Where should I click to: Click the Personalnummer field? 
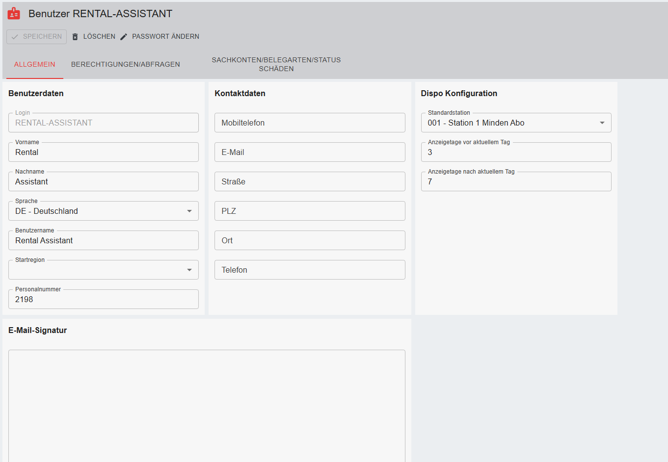[103, 300]
